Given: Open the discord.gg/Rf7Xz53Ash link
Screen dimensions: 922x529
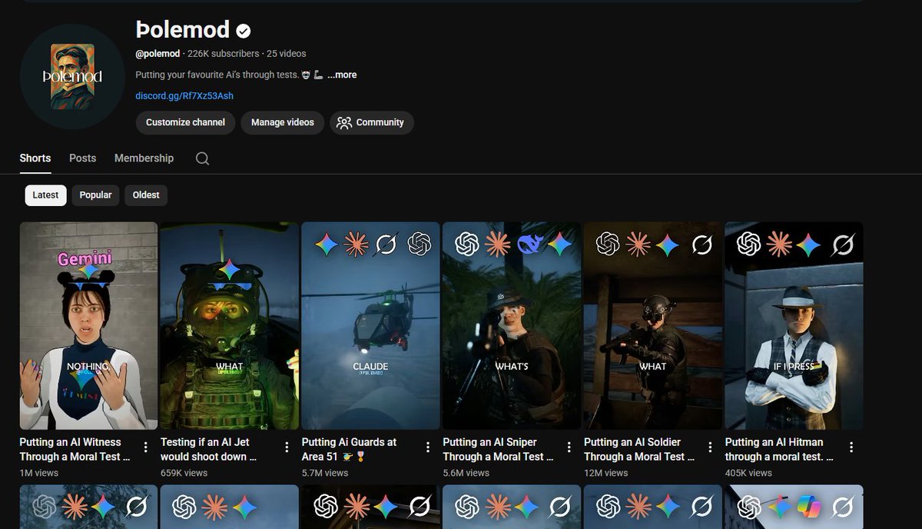Looking at the screenshot, I should (184, 96).
